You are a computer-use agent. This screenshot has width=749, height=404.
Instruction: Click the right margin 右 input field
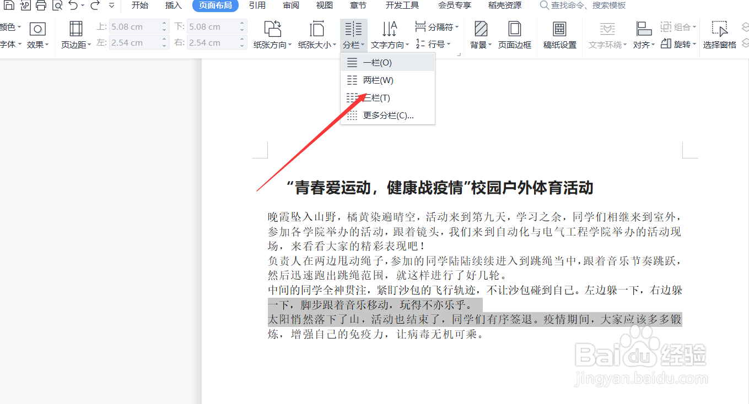217,42
